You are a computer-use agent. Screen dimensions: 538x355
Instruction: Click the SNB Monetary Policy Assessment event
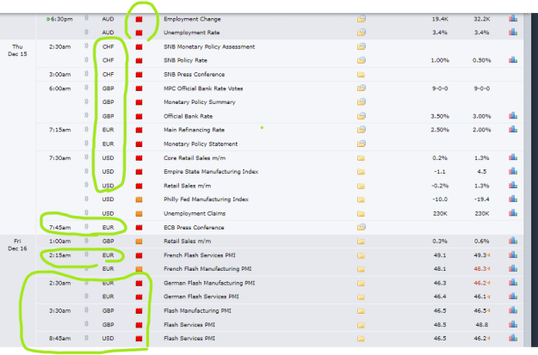pyautogui.click(x=209, y=46)
